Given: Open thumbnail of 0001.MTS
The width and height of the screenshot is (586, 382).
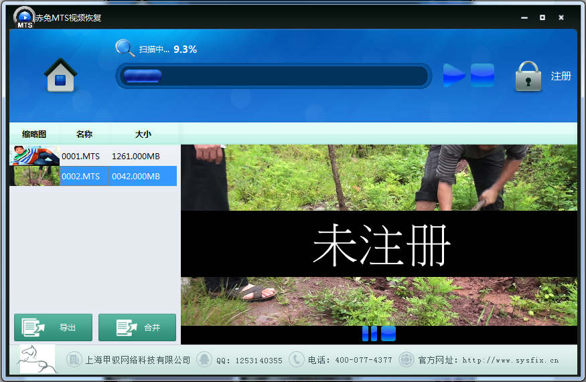Looking at the screenshot, I should (x=34, y=156).
